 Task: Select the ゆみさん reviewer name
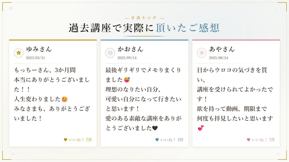[39, 49]
